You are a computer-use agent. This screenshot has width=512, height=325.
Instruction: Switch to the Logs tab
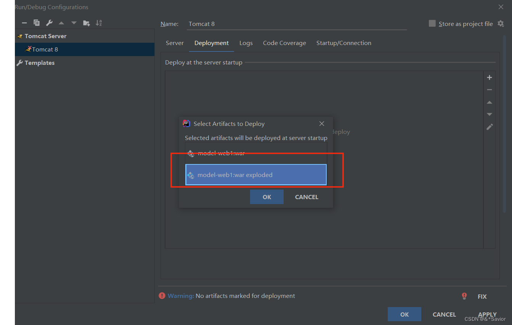246,43
